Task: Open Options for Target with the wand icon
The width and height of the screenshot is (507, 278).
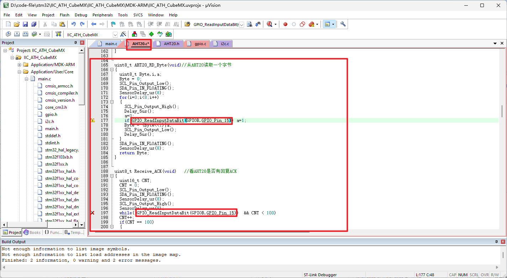Action: 123,34
